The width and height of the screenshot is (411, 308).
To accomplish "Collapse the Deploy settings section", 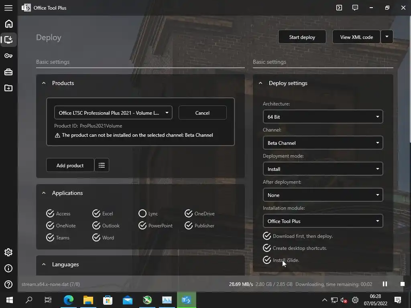I will coord(260,83).
